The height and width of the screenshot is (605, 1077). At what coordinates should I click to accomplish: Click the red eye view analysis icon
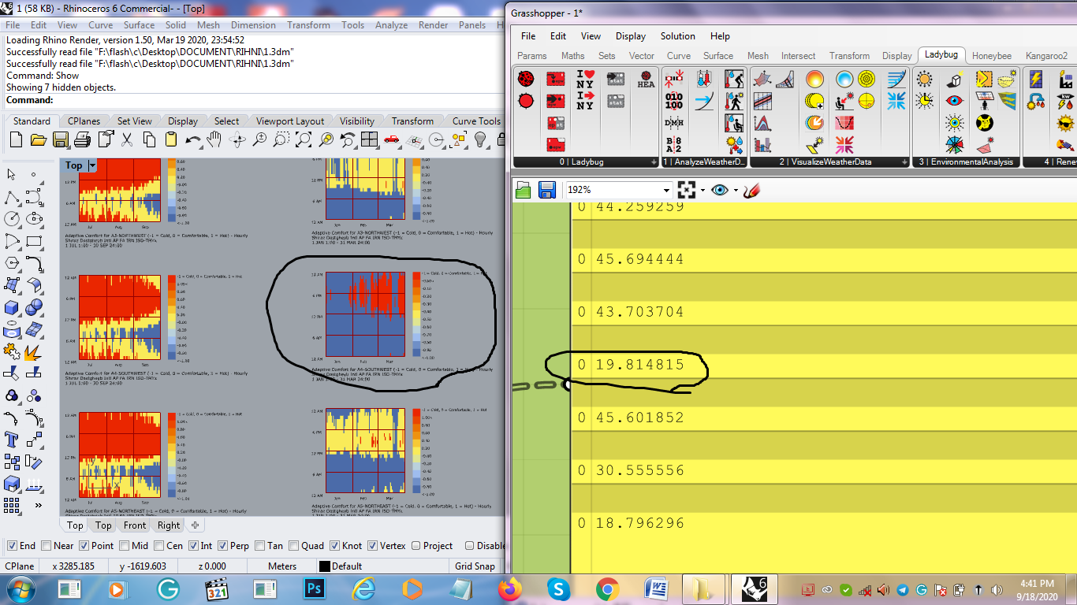pos(955,101)
